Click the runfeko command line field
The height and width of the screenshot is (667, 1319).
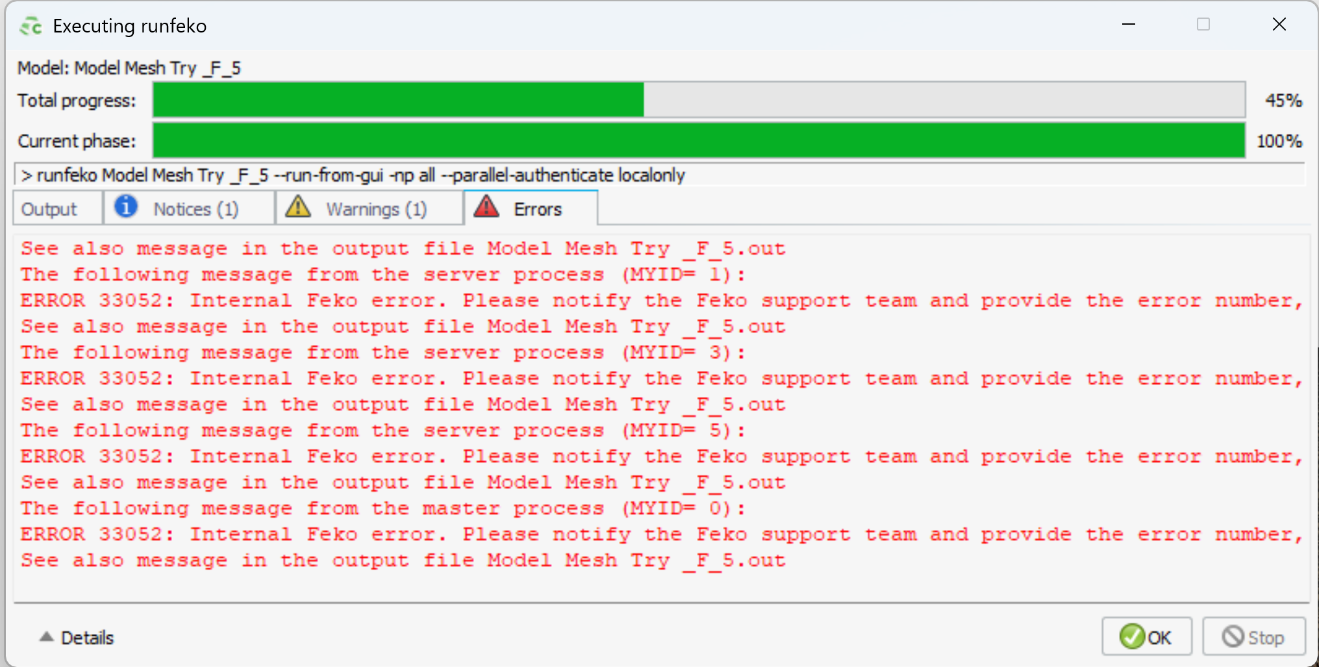click(660, 175)
